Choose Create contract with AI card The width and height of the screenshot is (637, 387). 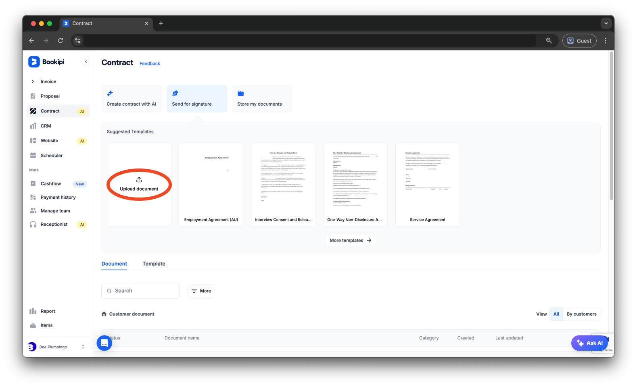132,99
